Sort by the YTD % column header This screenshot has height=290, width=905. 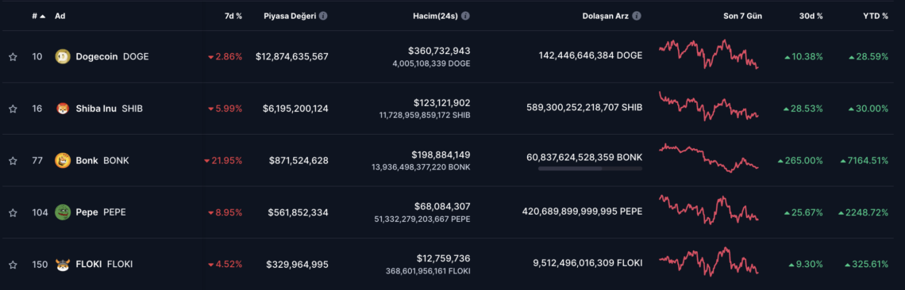pyautogui.click(x=876, y=16)
